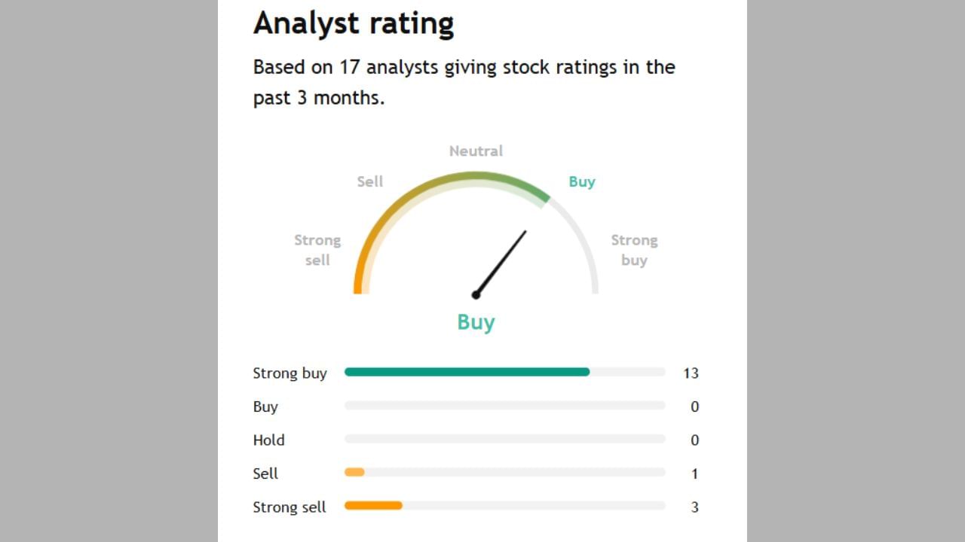Image resolution: width=965 pixels, height=542 pixels.
Task: Click the empty Hold rating bar
Action: (x=504, y=439)
